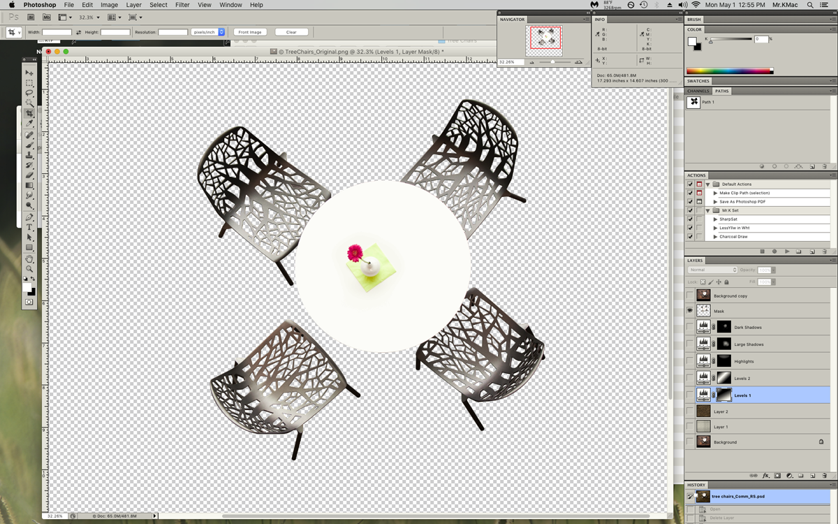Open the pixels/inch resolution units dropdown
Image resolution: width=838 pixels, height=524 pixels.
point(221,32)
